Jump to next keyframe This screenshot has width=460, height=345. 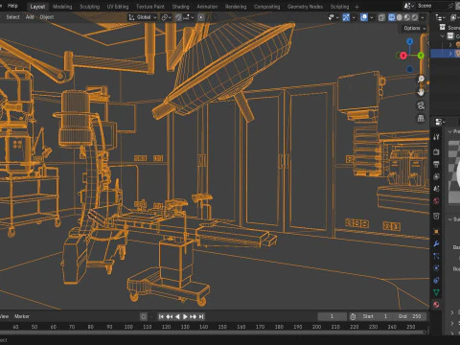193,316
